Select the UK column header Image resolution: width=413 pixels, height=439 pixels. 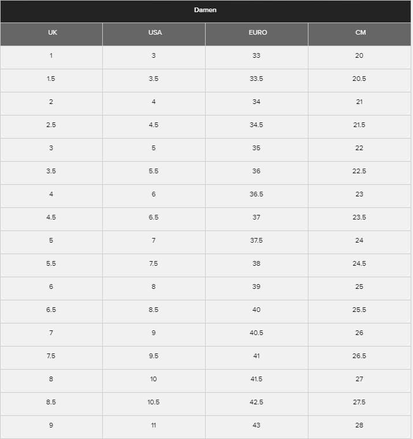pos(53,32)
